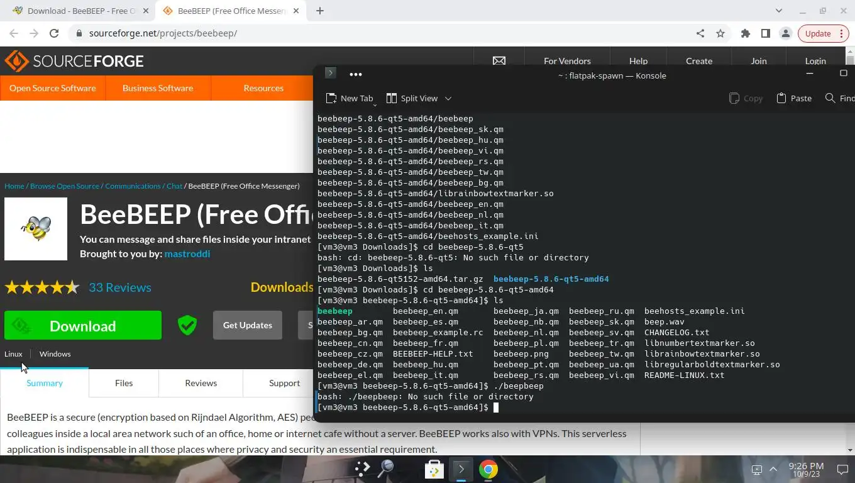Click the address bar URL field
The image size is (855, 483).
click(x=377, y=33)
